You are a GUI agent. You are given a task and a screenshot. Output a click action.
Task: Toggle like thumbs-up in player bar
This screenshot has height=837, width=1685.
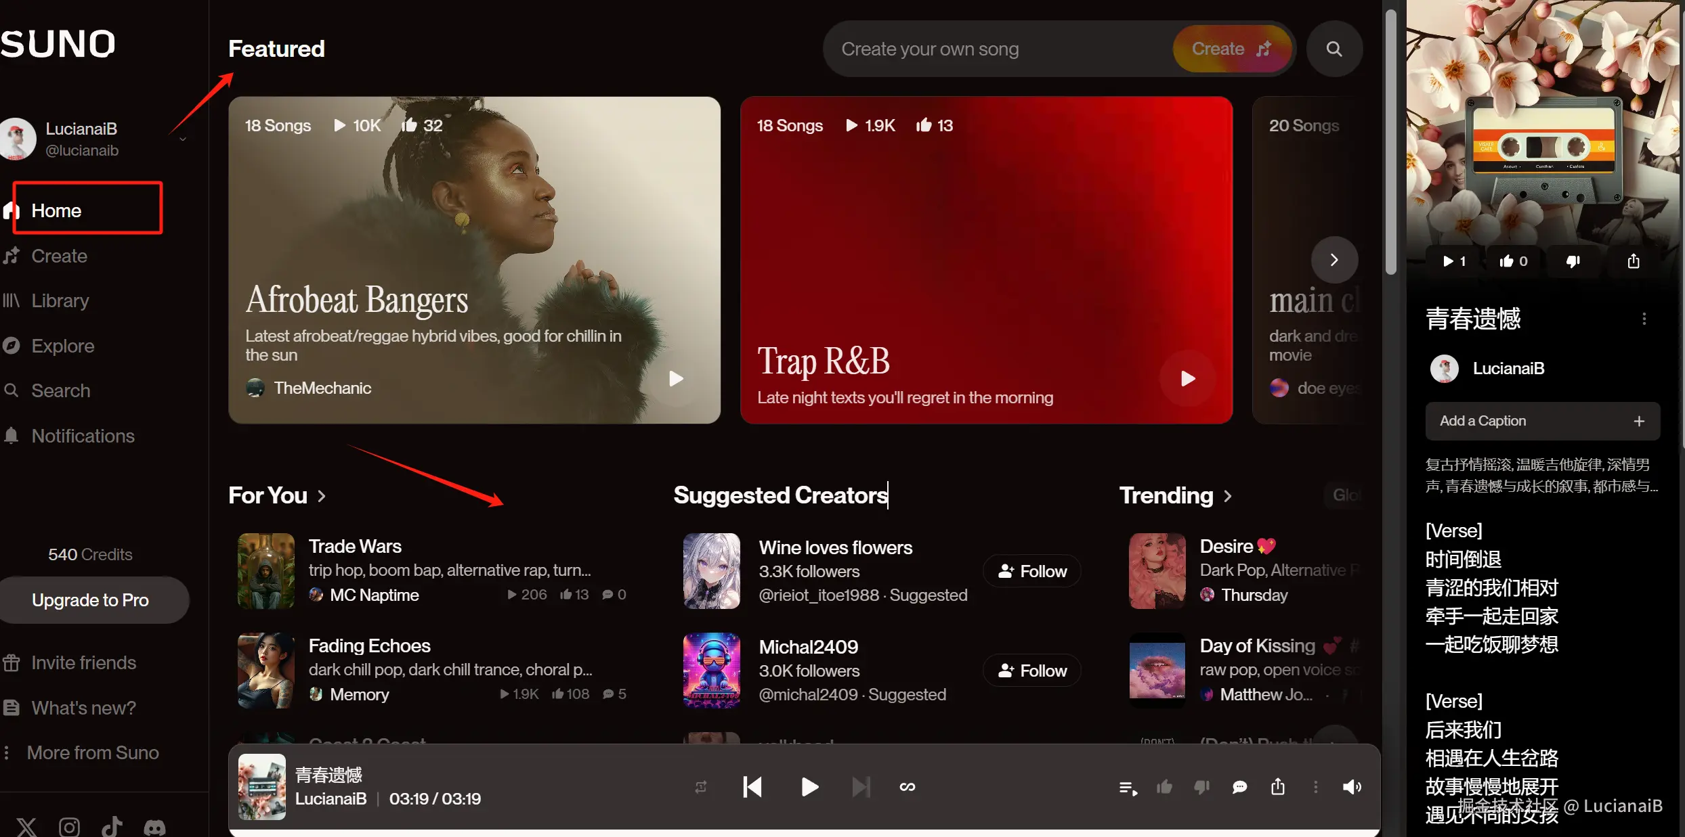1164,787
